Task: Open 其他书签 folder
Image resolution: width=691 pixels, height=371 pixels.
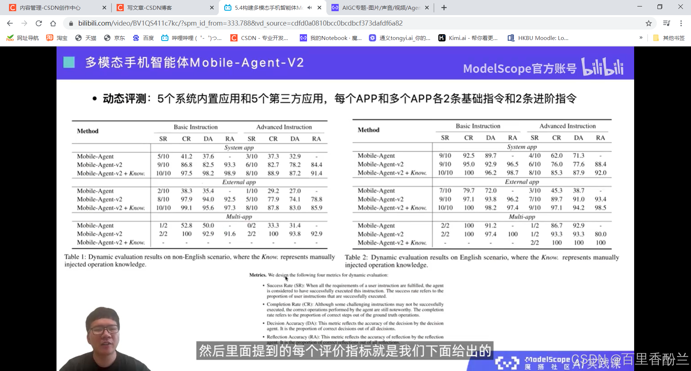Action: tap(669, 38)
